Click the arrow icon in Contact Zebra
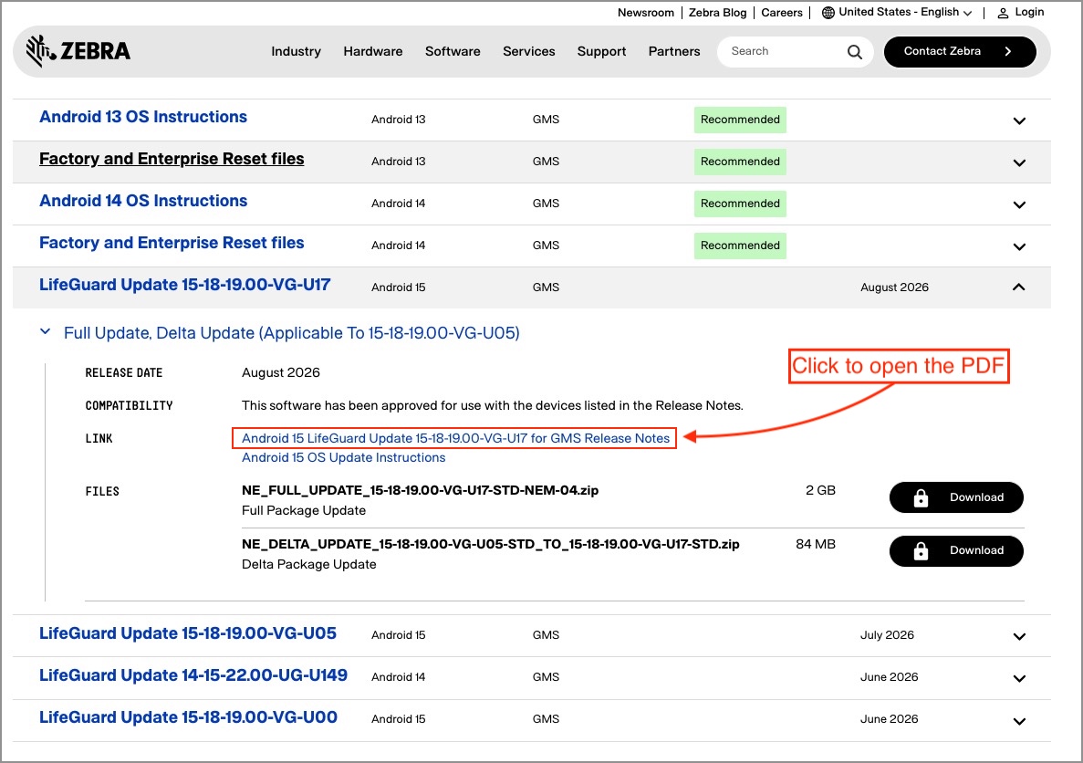Screen dimensions: 1083x763 (1008, 51)
